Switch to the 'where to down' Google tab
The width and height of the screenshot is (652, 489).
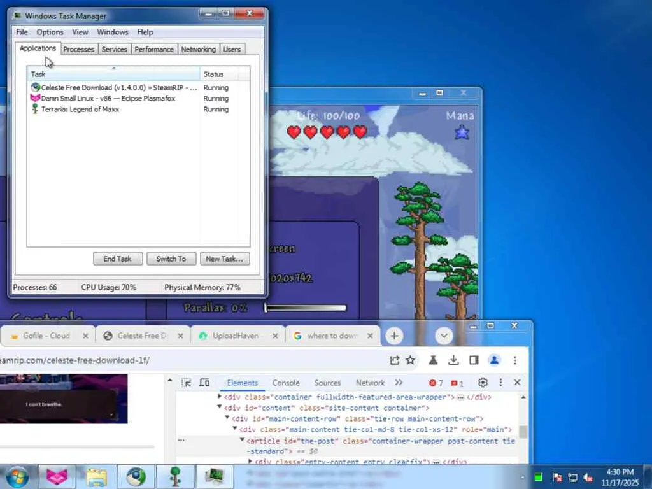tap(332, 336)
